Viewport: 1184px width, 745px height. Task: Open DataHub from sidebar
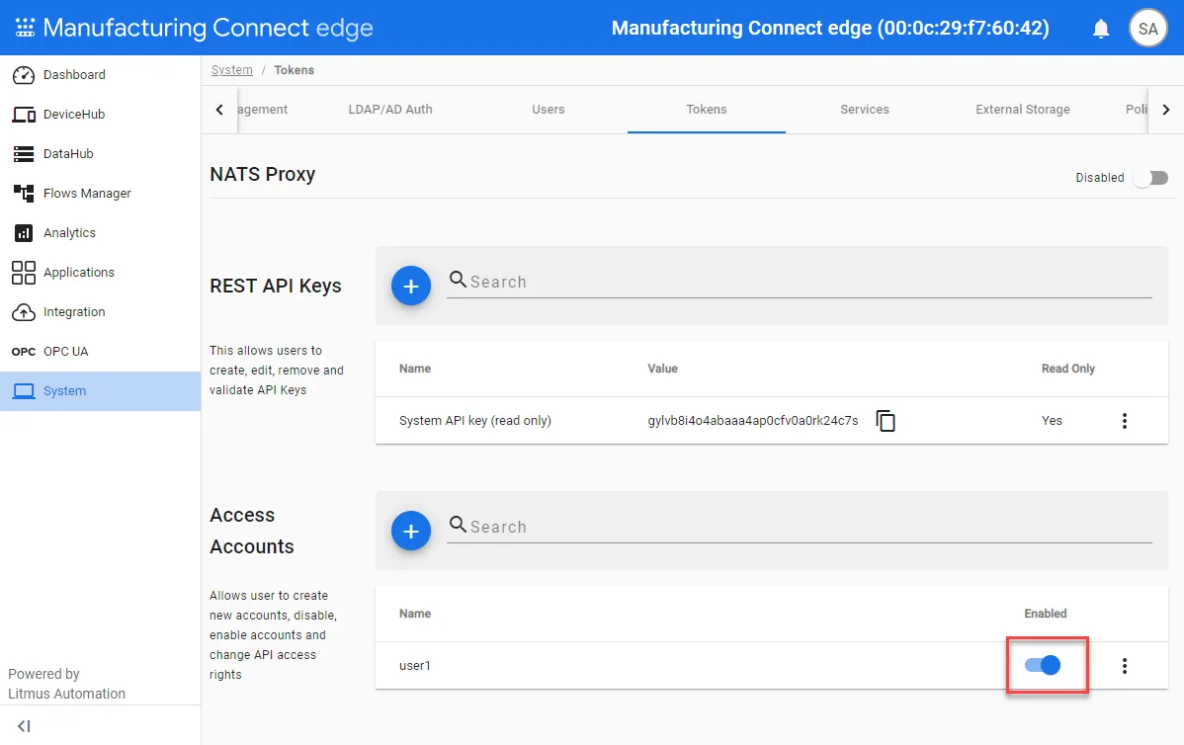coord(101,154)
